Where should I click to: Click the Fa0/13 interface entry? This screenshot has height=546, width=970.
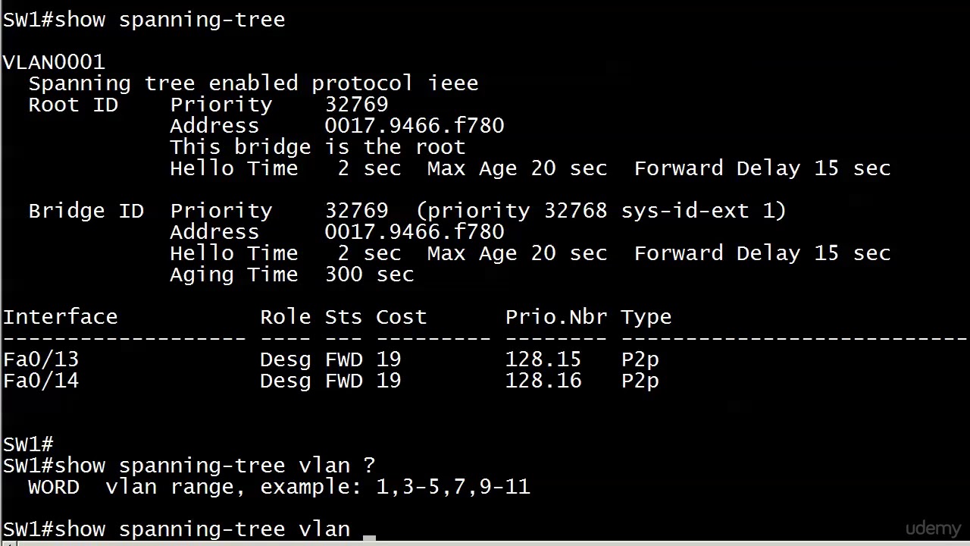[x=41, y=359]
